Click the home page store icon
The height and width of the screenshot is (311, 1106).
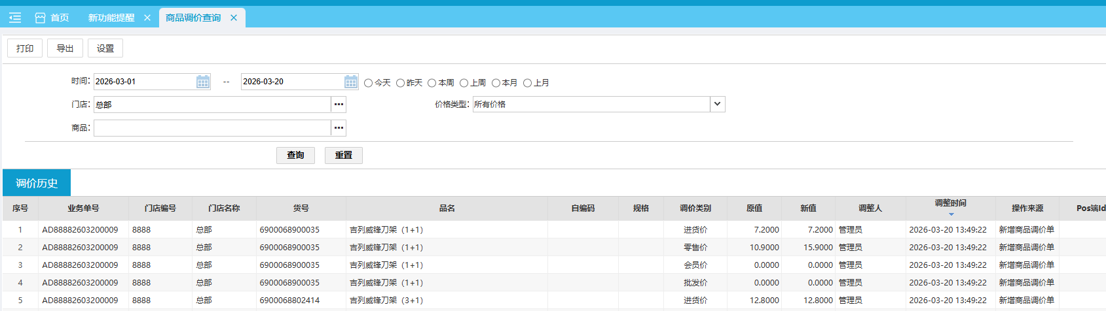pyautogui.click(x=40, y=18)
